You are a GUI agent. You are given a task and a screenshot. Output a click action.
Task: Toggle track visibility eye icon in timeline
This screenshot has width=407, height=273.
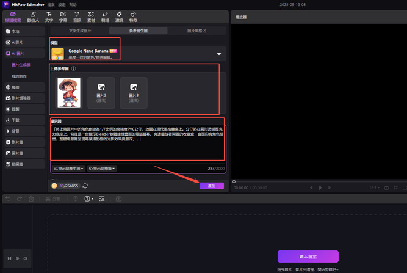pos(16,258)
